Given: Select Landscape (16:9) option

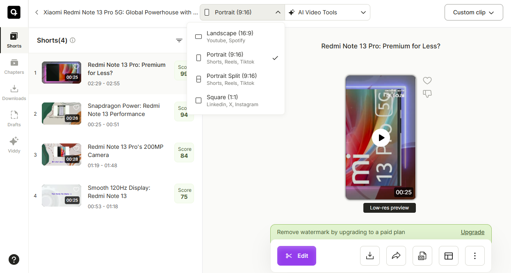Looking at the screenshot, I should click(x=236, y=36).
